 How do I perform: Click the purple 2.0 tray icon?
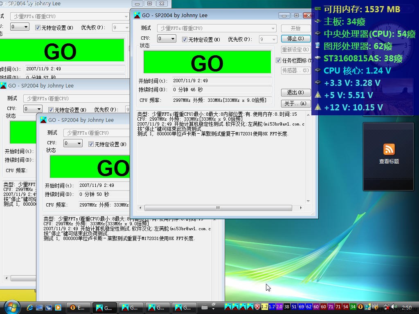pos(279,307)
